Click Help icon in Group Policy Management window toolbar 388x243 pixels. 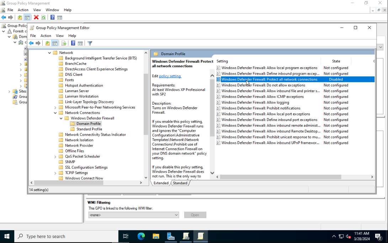point(53,17)
